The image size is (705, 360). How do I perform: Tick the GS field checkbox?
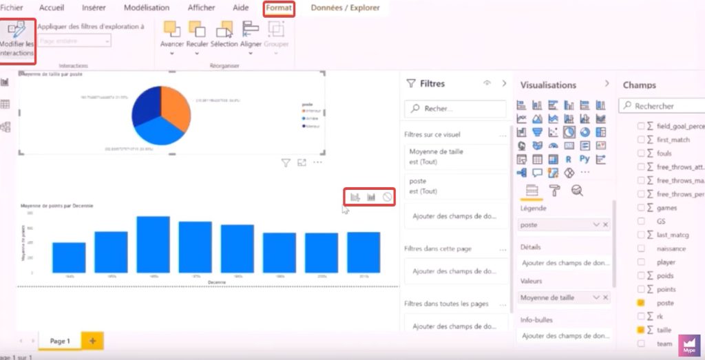tap(641, 221)
